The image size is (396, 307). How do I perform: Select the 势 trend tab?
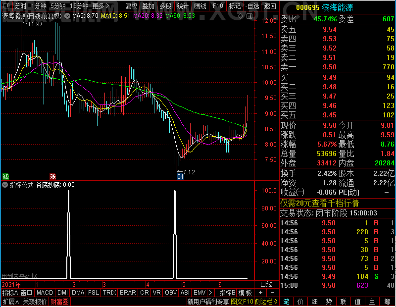[x=329, y=302]
